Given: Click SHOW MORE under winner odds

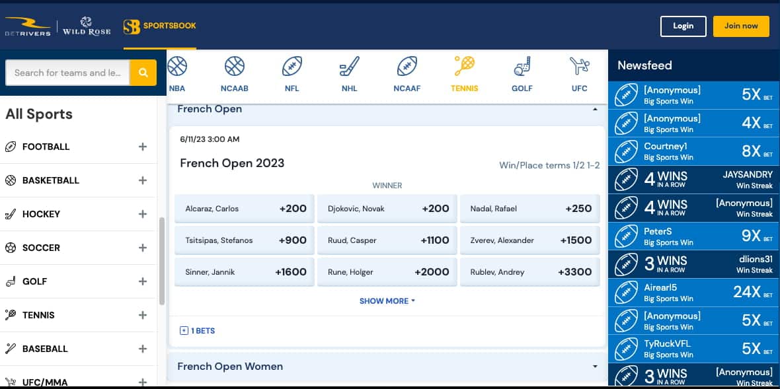Looking at the screenshot, I should pyautogui.click(x=387, y=301).
